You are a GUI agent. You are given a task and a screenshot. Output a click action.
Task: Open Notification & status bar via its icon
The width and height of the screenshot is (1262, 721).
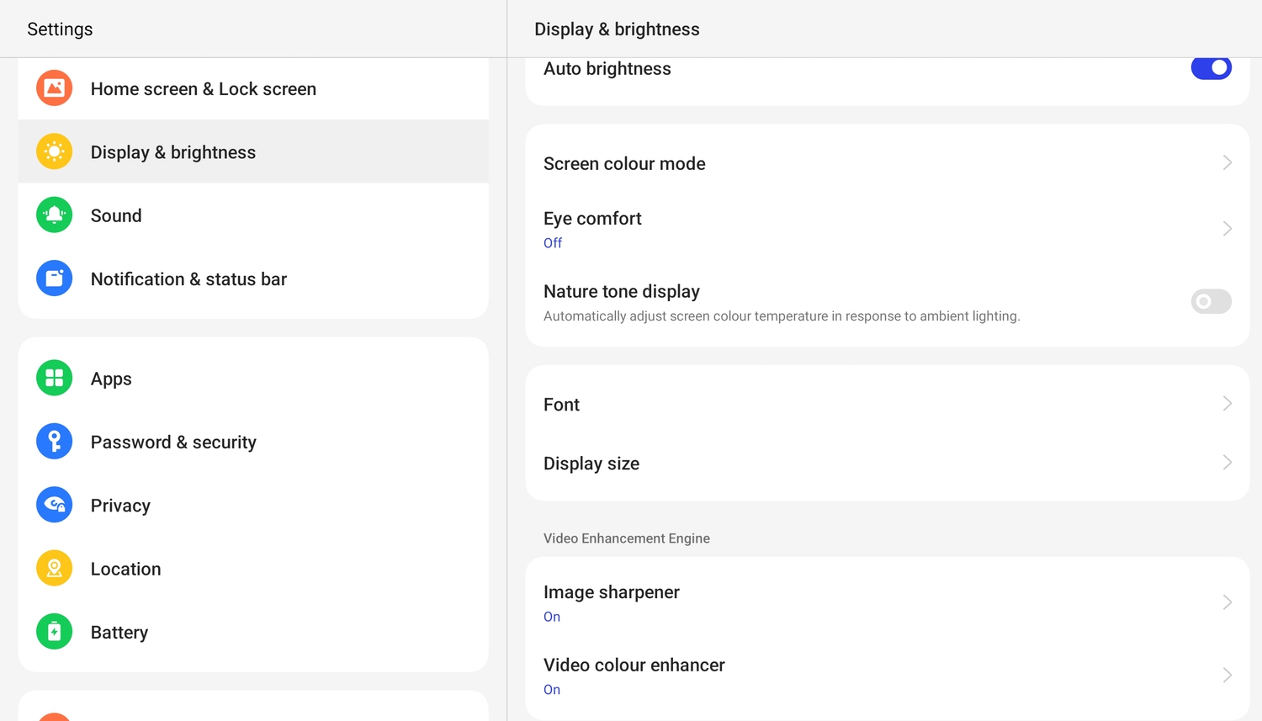tap(54, 278)
